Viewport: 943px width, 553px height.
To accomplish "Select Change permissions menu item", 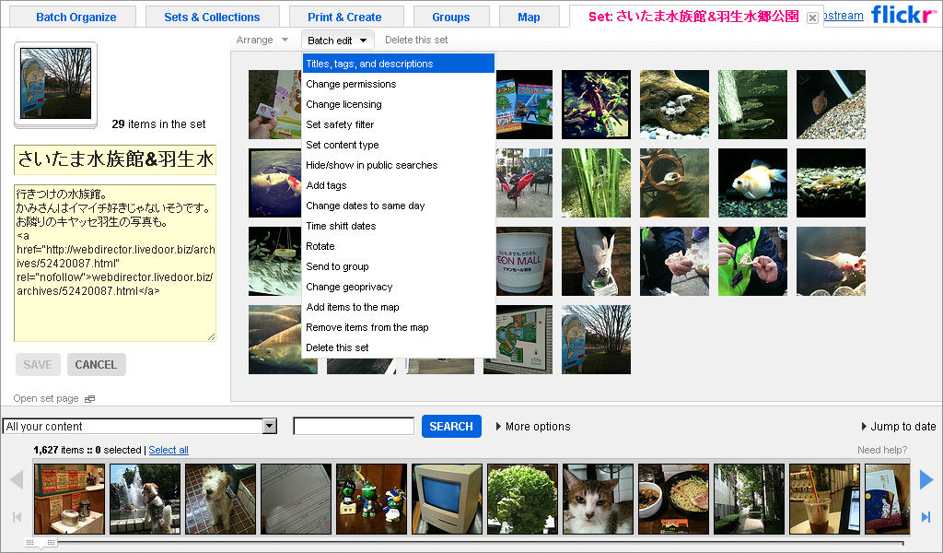I will 398,84.
